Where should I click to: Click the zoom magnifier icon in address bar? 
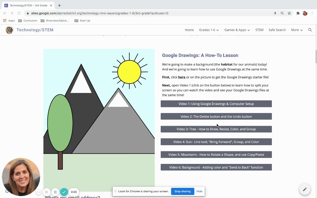[282, 13]
